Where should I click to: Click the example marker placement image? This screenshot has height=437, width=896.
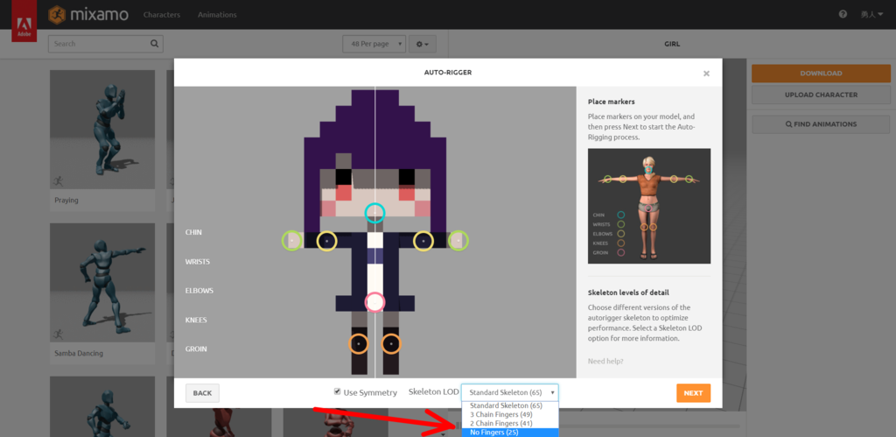point(649,206)
